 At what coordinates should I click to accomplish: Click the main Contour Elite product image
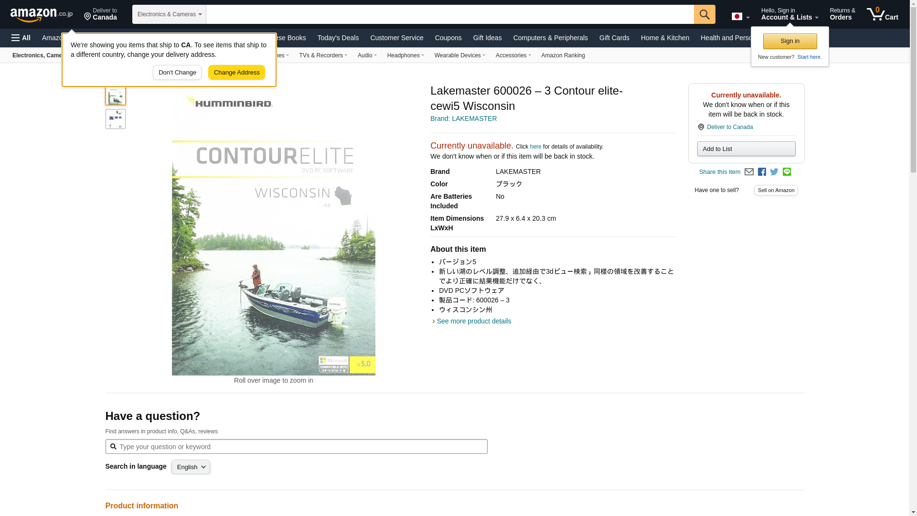coord(274,229)
